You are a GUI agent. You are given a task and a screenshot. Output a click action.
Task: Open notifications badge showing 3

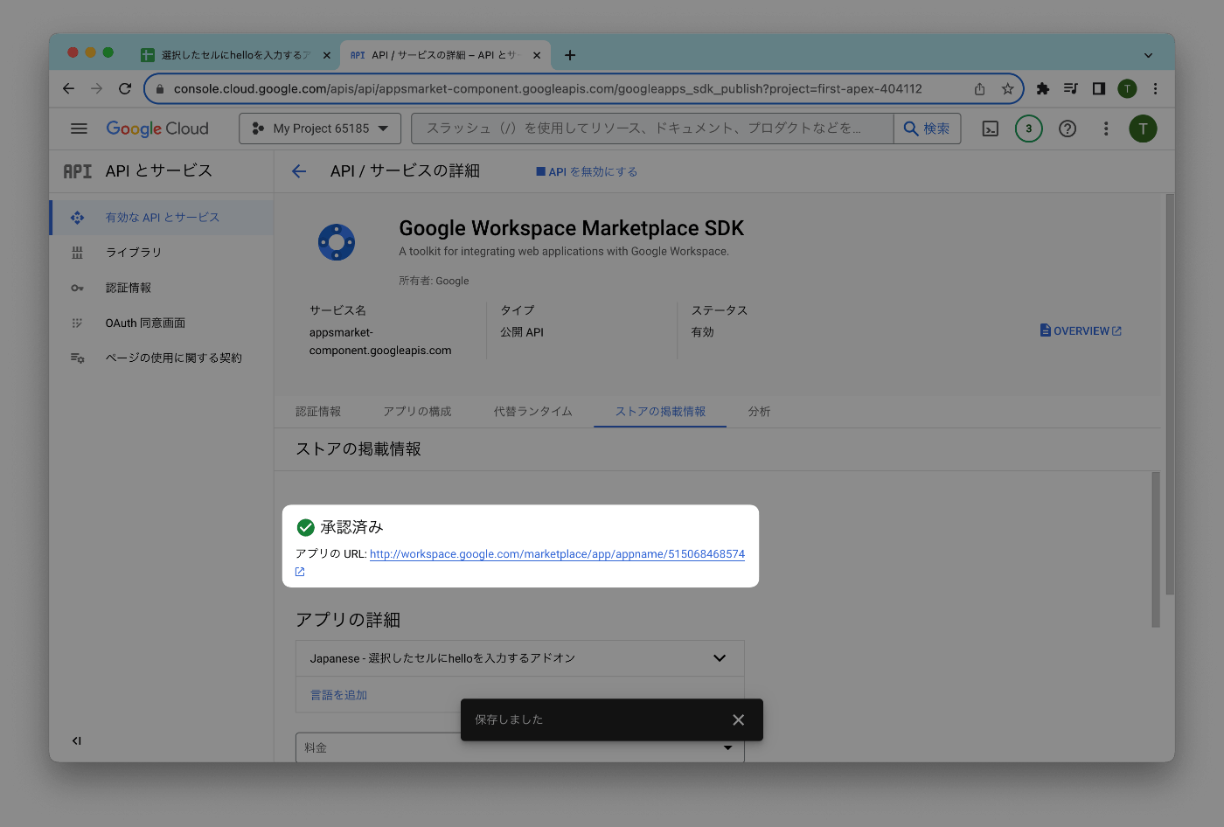point(1028,129)
